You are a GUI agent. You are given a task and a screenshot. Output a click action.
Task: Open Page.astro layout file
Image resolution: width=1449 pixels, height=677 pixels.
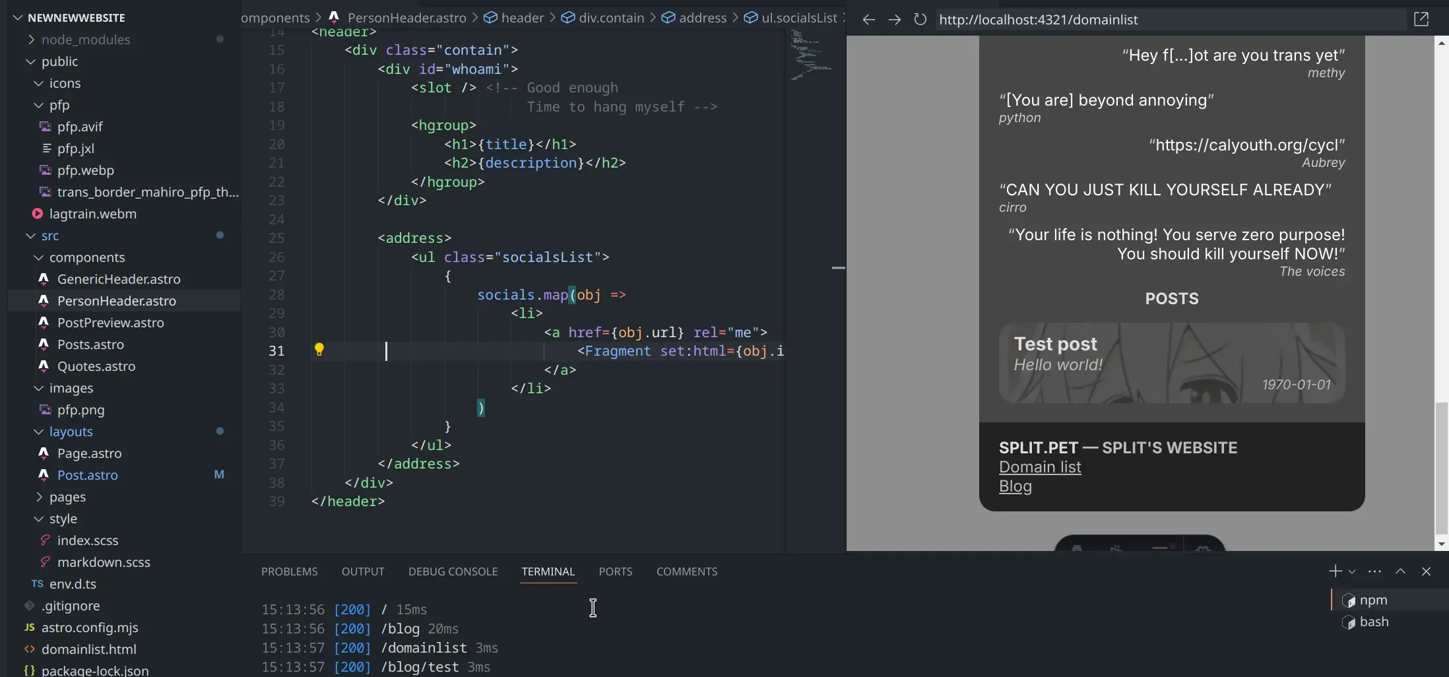pyautogui.click(x=124, y=453)
